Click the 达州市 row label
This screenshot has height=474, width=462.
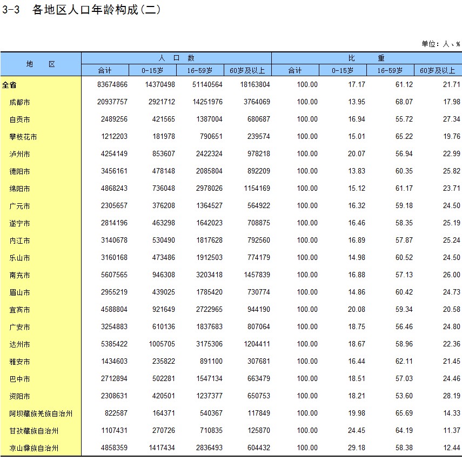point(19,344)
